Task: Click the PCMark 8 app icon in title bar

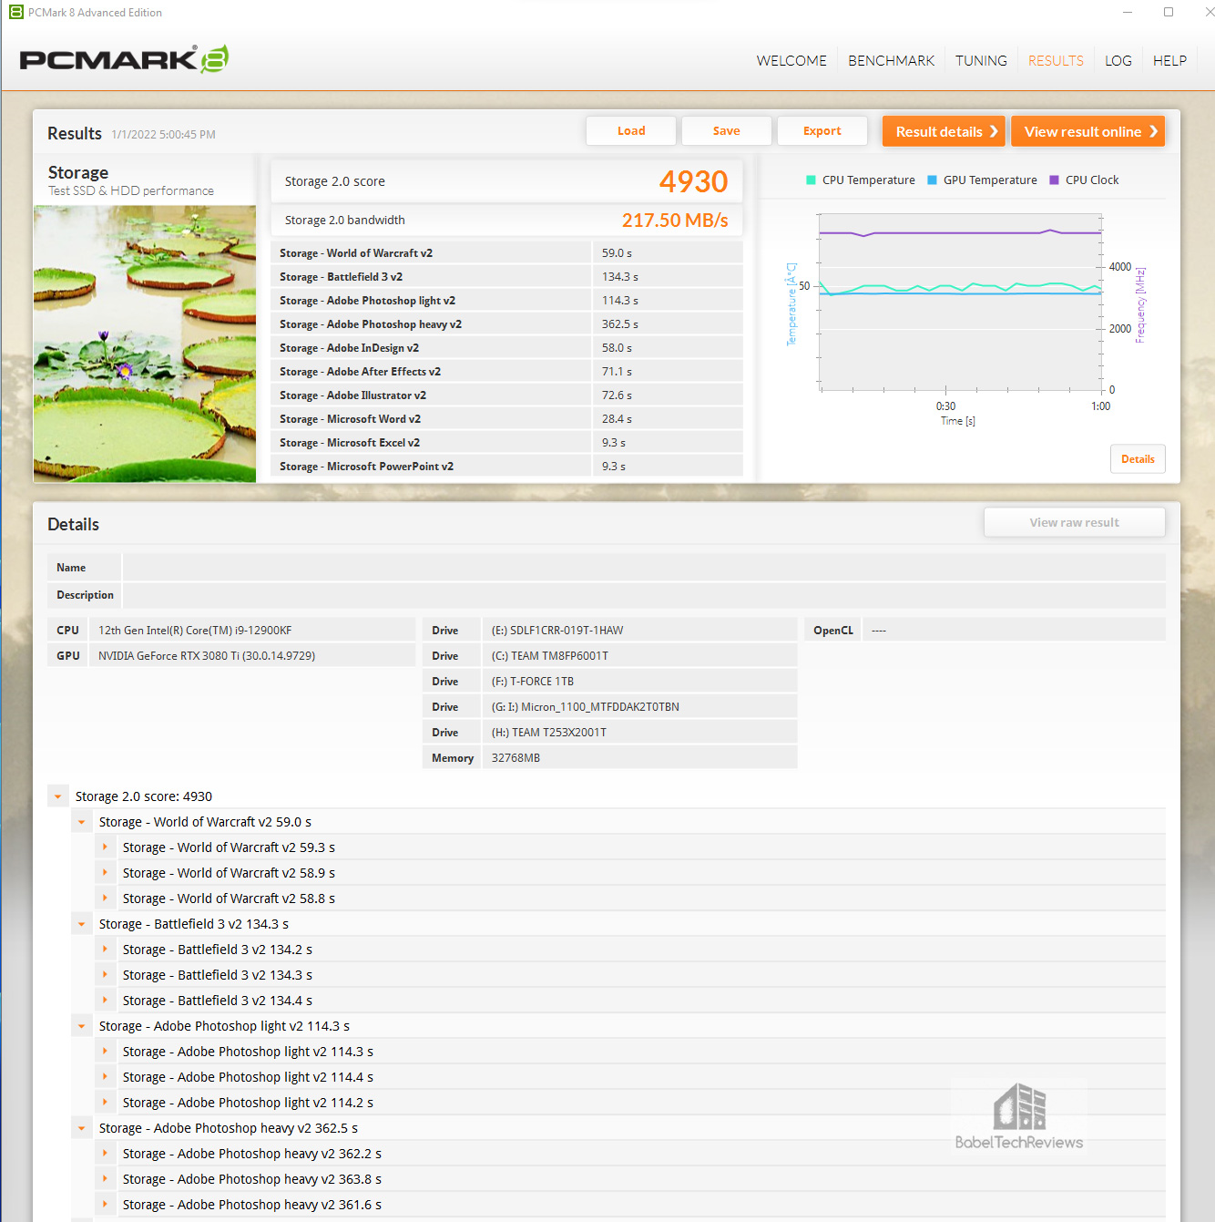Action: pyautogui.click(x=15, y=12)
